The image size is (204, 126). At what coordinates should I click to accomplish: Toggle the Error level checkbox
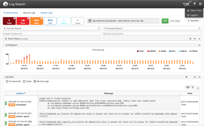(x=28, y=18)
